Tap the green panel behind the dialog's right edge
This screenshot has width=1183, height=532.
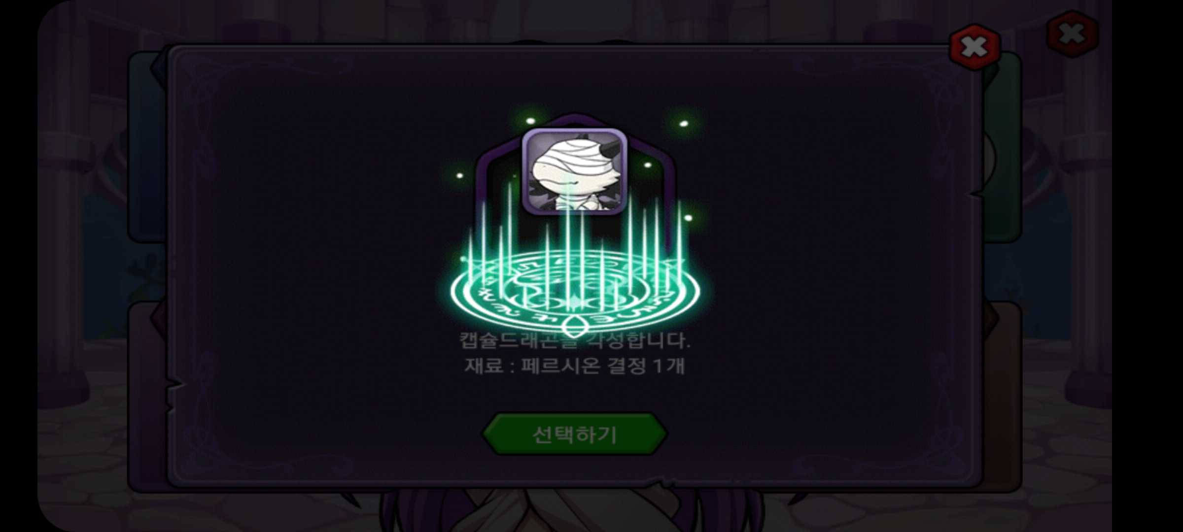click(1002, 148)
